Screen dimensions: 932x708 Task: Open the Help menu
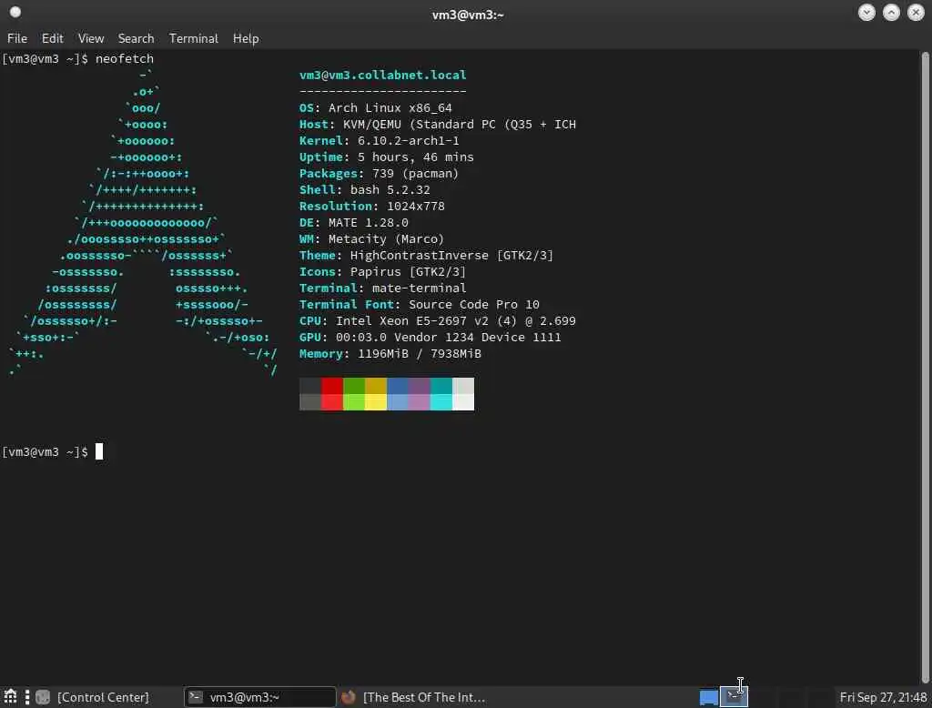coord(246,38)
